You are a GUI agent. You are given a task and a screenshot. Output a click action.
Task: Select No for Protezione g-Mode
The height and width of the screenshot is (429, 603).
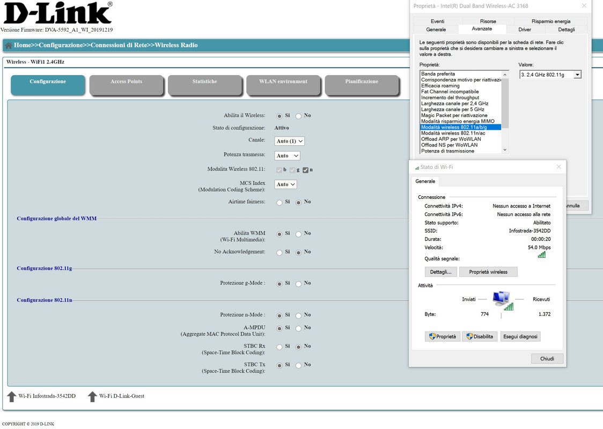pyautogui.click(x=298, y=284)
